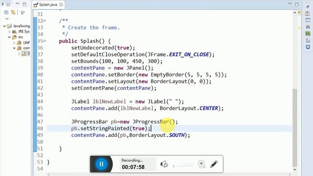Toggle Link with Editor in Package Explorer
Image resolution: width=313 pixels, height=176 pixels.
pyautogui.click(x=13, y=13)
